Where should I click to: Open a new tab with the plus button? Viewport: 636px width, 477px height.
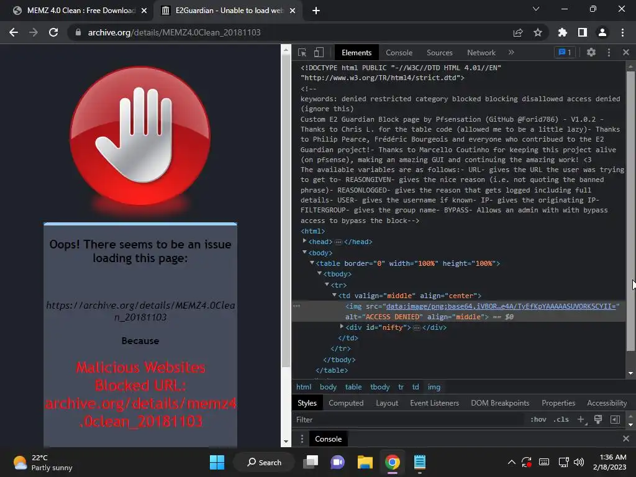316,11
